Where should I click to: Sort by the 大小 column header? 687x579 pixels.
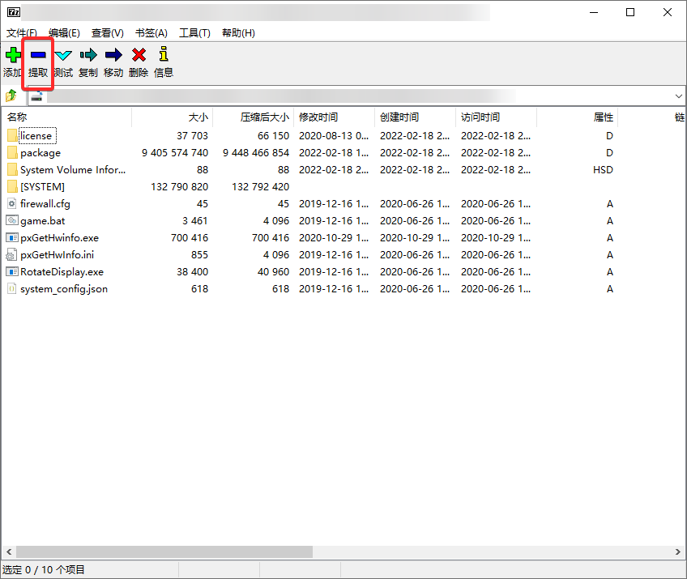coord(198,117)
